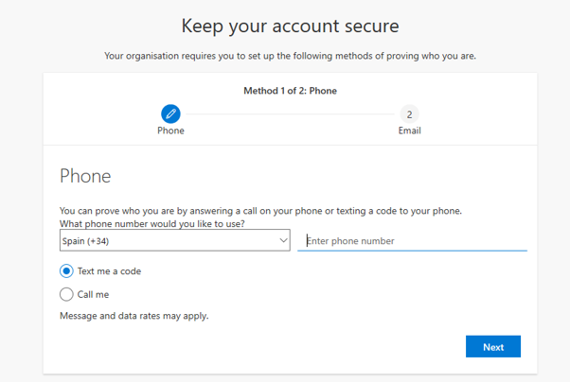This screenshot has height=383, width=570.
Task: Click the organisation requirement subtitle text
Action: [x=290, y=57]
